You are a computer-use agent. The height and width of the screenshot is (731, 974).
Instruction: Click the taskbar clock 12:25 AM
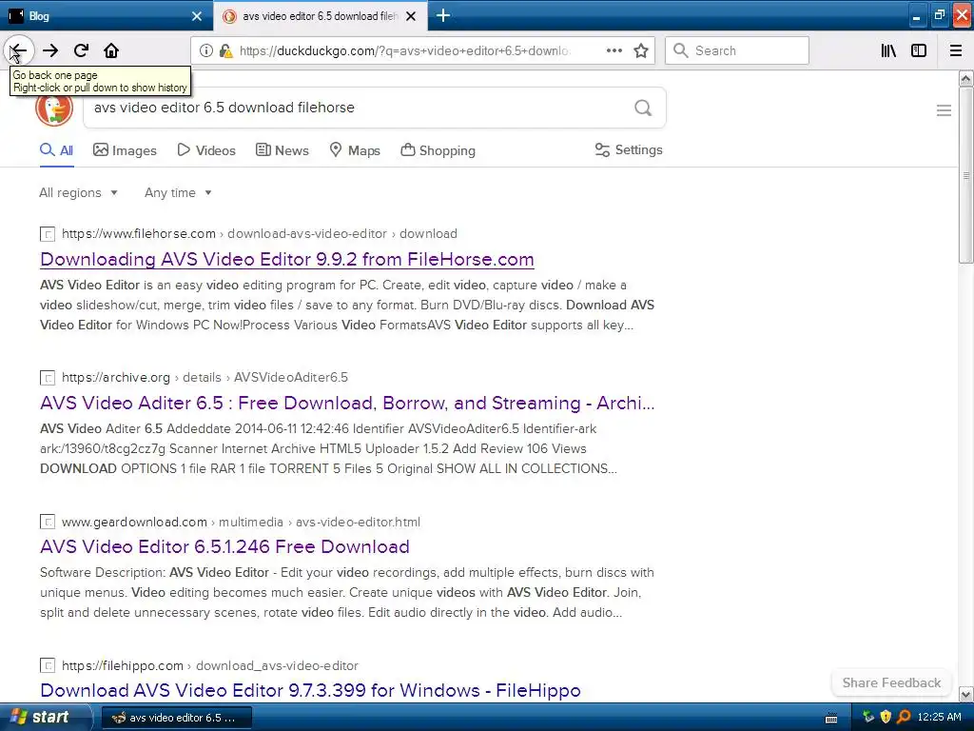tap(939, 717)
